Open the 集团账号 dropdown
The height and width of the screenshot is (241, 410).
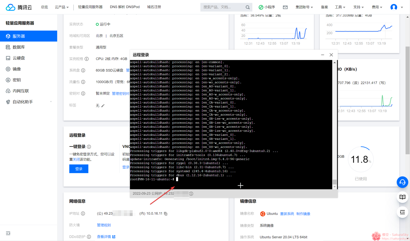coord(304,7)
